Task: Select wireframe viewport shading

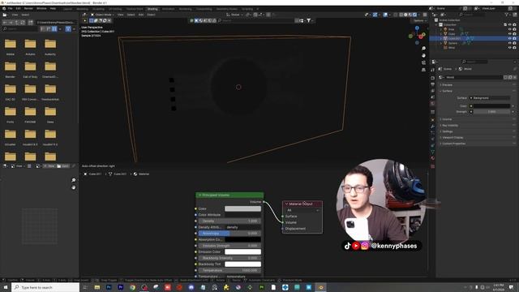Action: [x=401, y=15]
